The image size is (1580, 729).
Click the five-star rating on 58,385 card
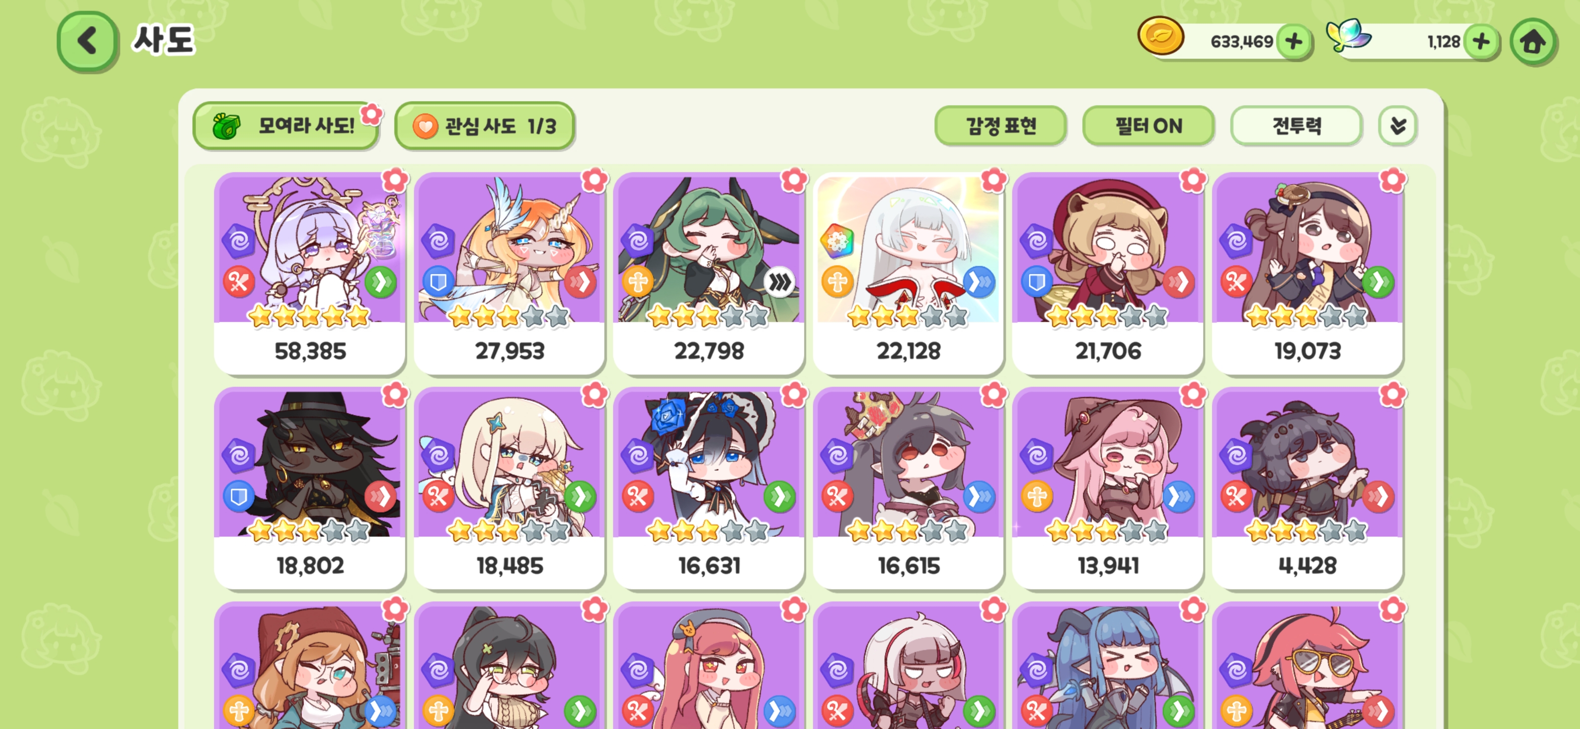coord(308,316)
